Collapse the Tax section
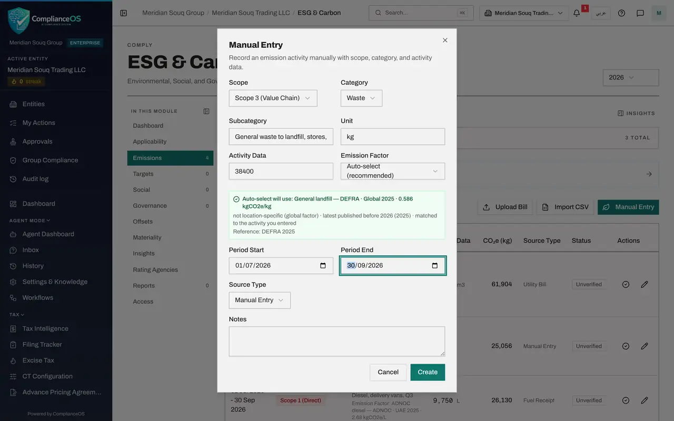This screenshot has width=674, height=421. [x=17, y=315]
